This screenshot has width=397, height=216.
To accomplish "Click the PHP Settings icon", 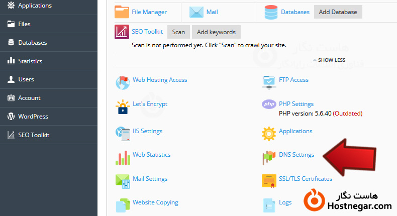I will tap(269, 104).
